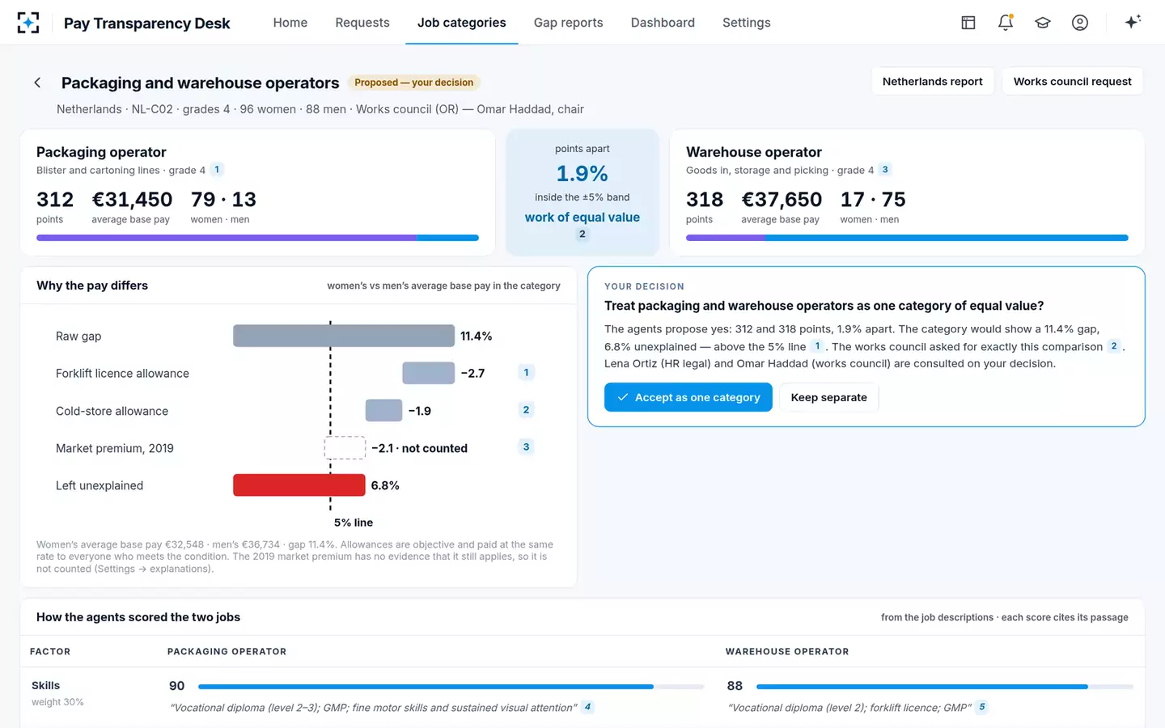Select the Job categories tab
The height and width of the screenshot is (728, 1165).
(462, 23)
